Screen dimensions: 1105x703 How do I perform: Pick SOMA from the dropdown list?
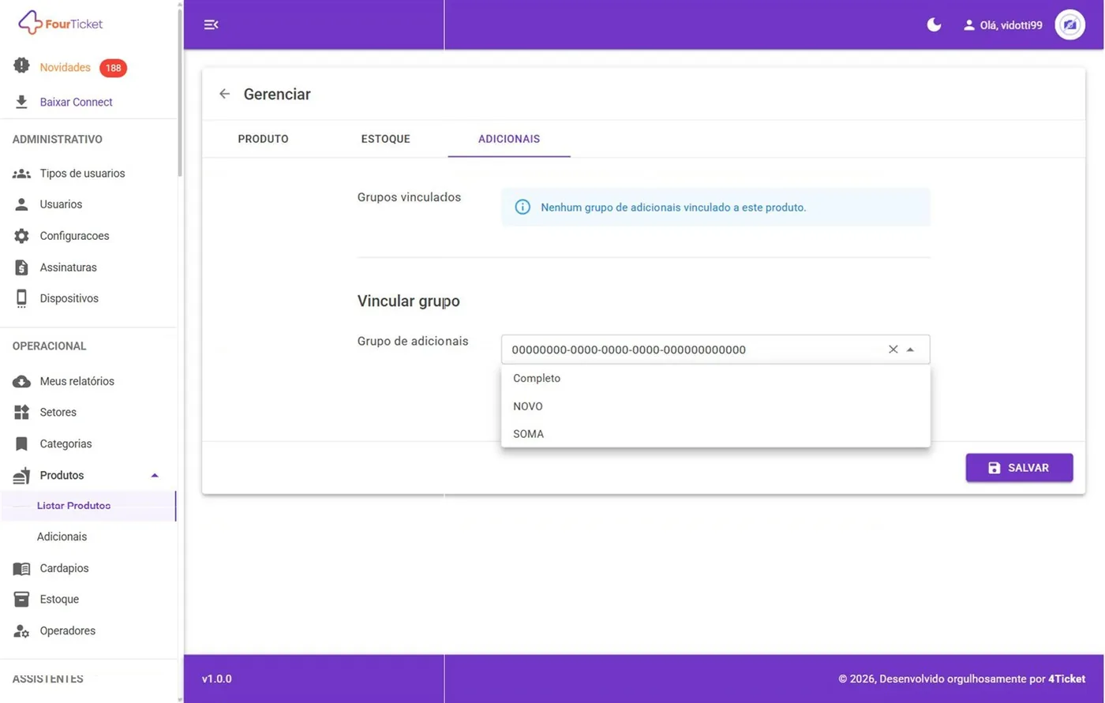[716, 434]
